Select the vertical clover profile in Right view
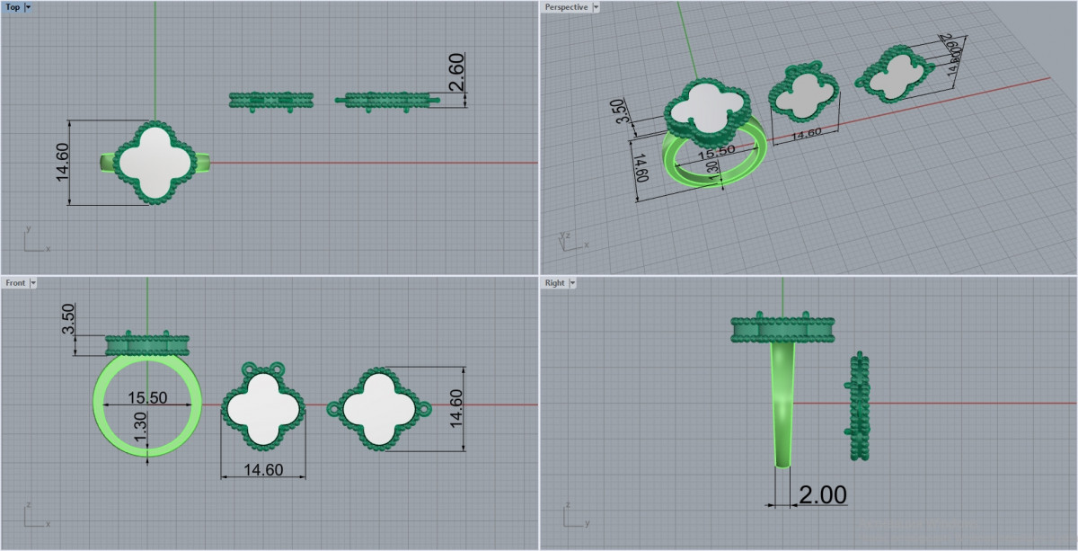Screen dimensions: 1078x551 tap(860, 408)
